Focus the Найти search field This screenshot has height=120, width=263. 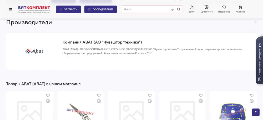tap(146, 9)
